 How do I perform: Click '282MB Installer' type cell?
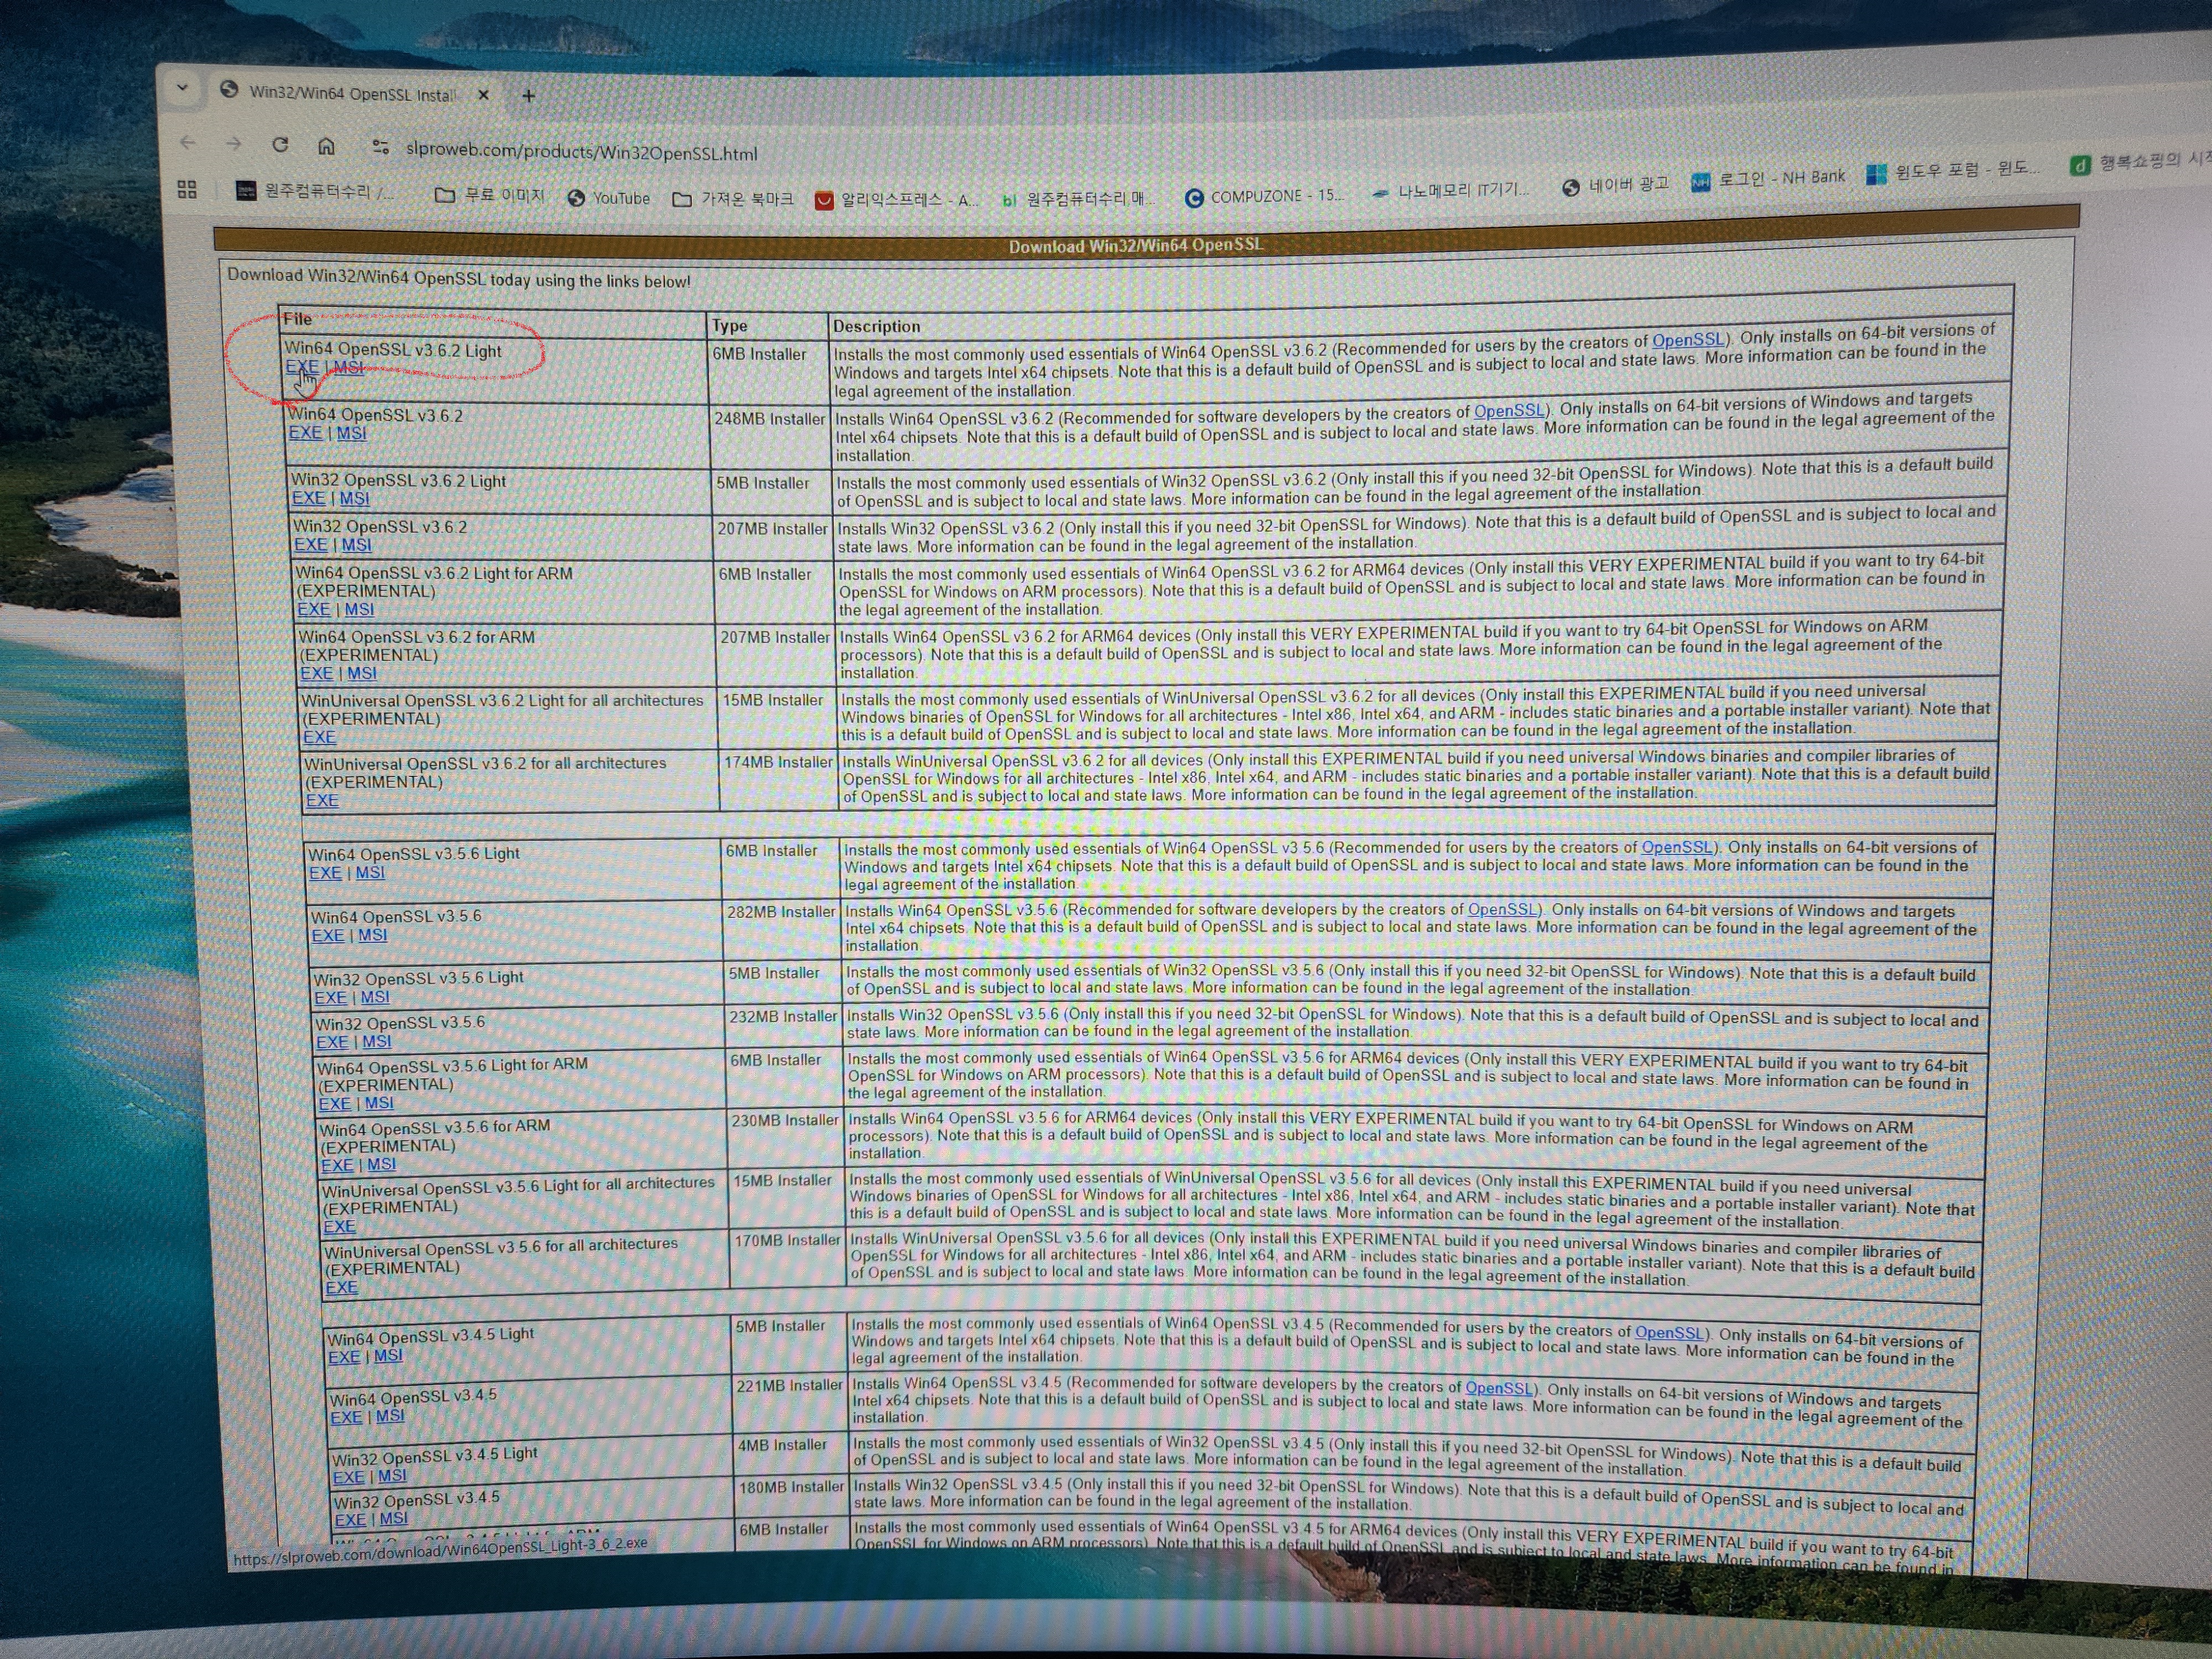[x=780, y=912]
